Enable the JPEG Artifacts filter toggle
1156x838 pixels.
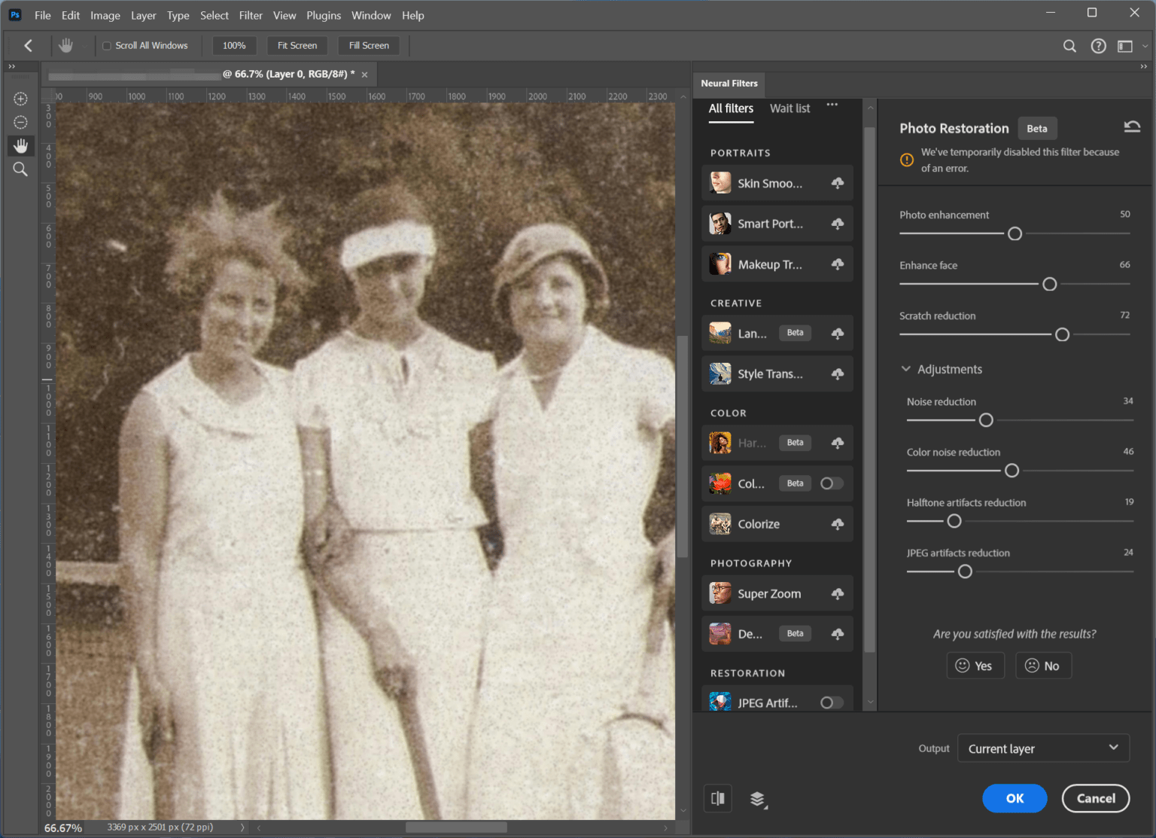[x=831, y=702]
